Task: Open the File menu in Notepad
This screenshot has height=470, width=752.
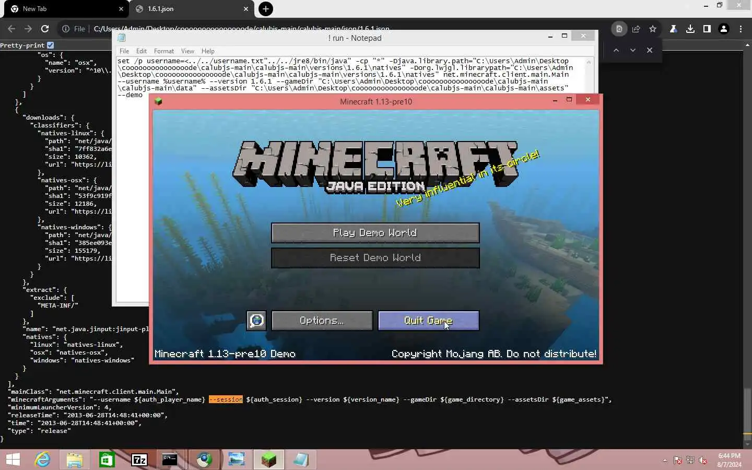Action: coord(124,51)
